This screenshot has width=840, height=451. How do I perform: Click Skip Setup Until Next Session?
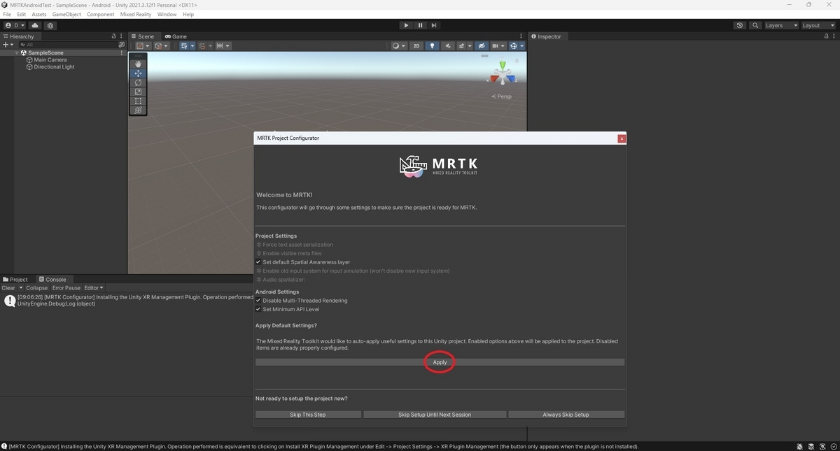point(435,415)
